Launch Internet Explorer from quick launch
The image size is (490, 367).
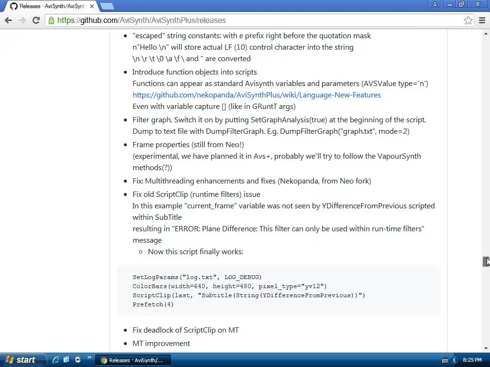[x=56, y=360]
